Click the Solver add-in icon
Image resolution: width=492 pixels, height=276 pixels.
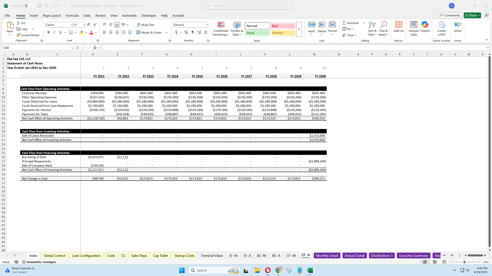pyautogui.click(x=458, y=25)
